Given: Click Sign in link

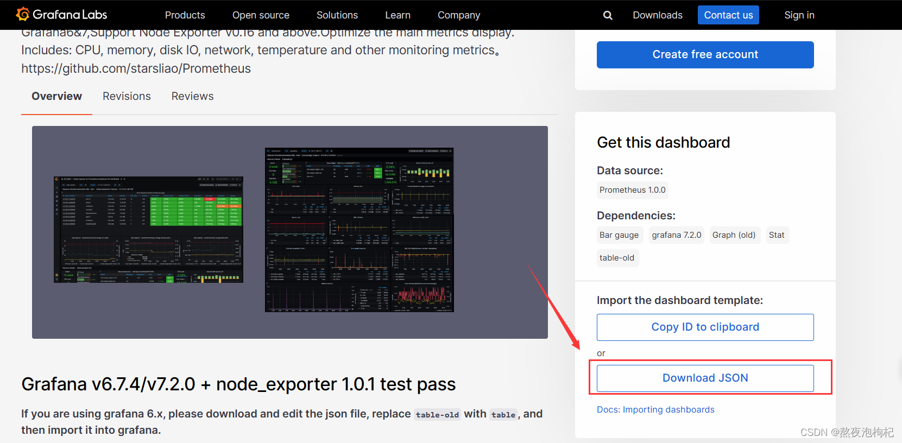Looking at the screenshot, I should tap(799, 15).
